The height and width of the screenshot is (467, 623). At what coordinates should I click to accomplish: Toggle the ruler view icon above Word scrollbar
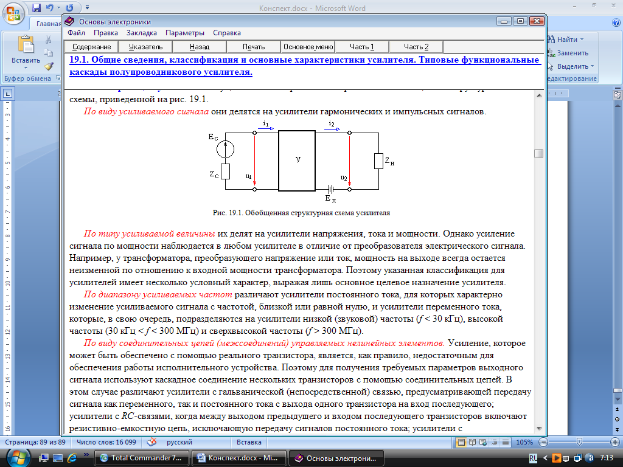click(617, 94)
